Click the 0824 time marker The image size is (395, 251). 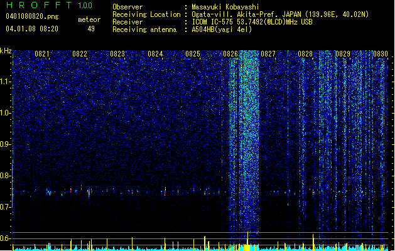(155, 54)
